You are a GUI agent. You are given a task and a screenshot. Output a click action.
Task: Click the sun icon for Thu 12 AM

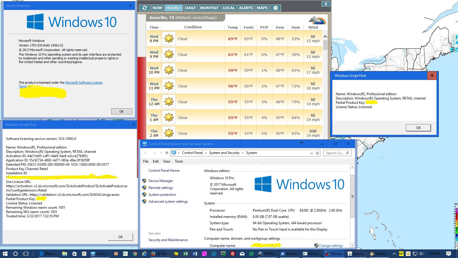pos(169,101)
